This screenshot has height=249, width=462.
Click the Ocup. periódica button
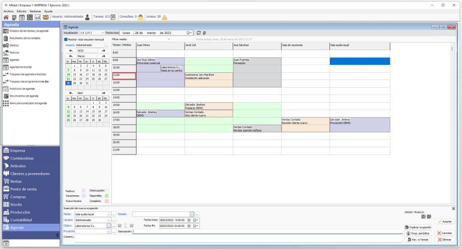pyautogui.click(x=418, y=233)
